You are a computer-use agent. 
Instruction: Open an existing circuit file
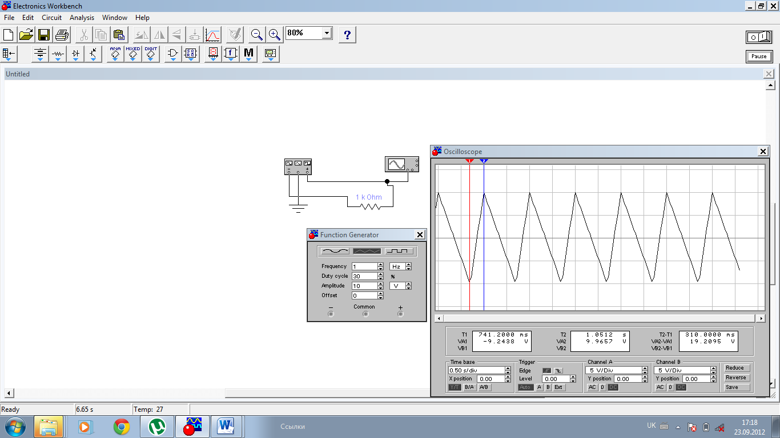tap(26, 35)
